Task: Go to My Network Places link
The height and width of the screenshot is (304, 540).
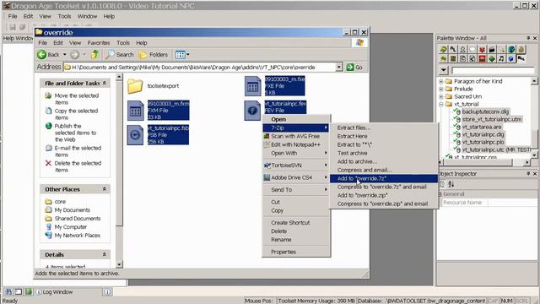Action: [77, 236]
